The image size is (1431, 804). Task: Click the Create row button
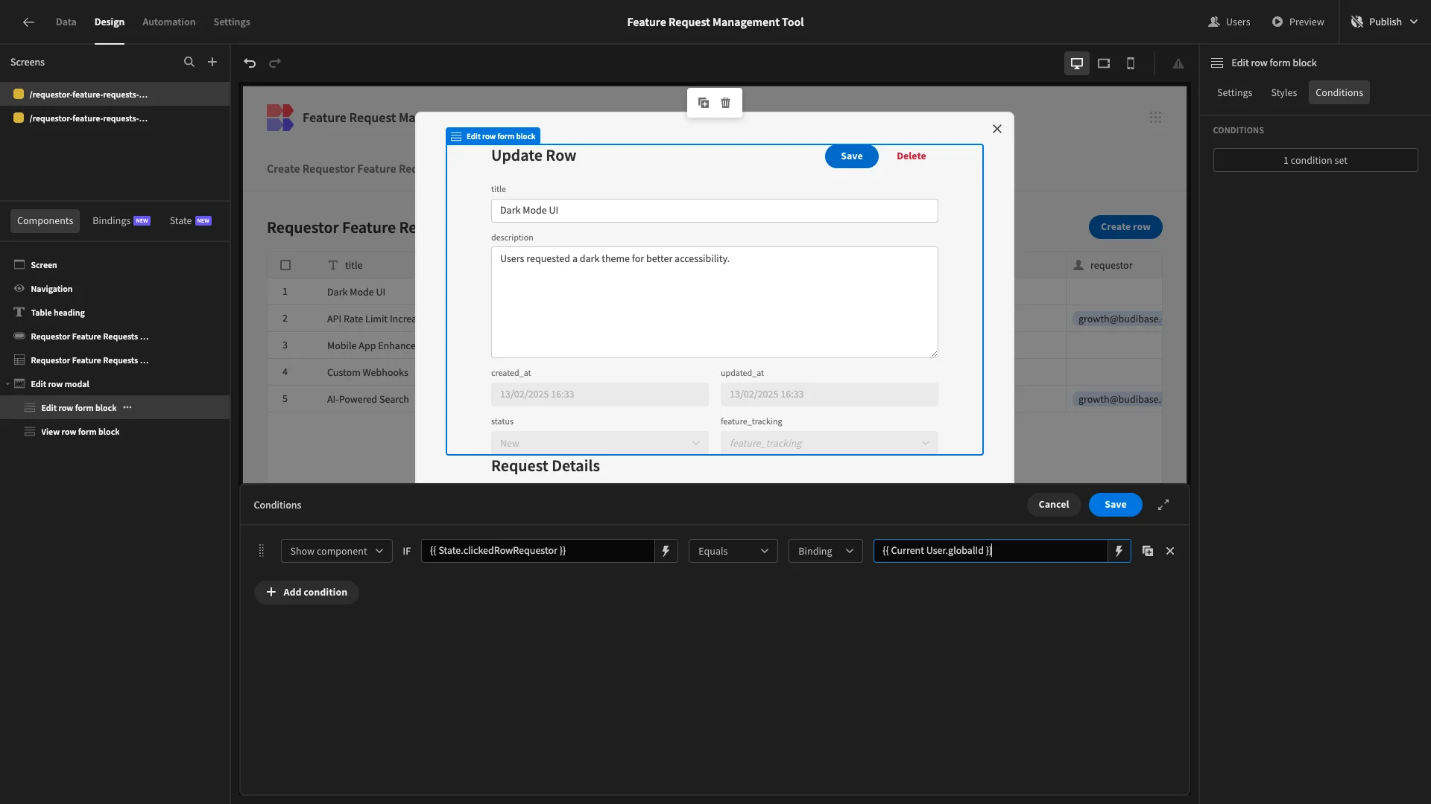(x=1125, y=227)
